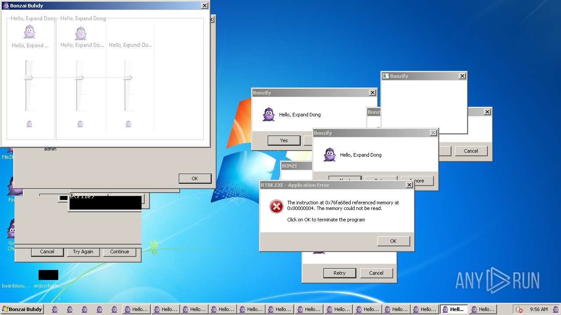Click 'Hello, Expand Dong' text in the Yes dialog
This screenshot has height=315, width=561.
point(300,115)
